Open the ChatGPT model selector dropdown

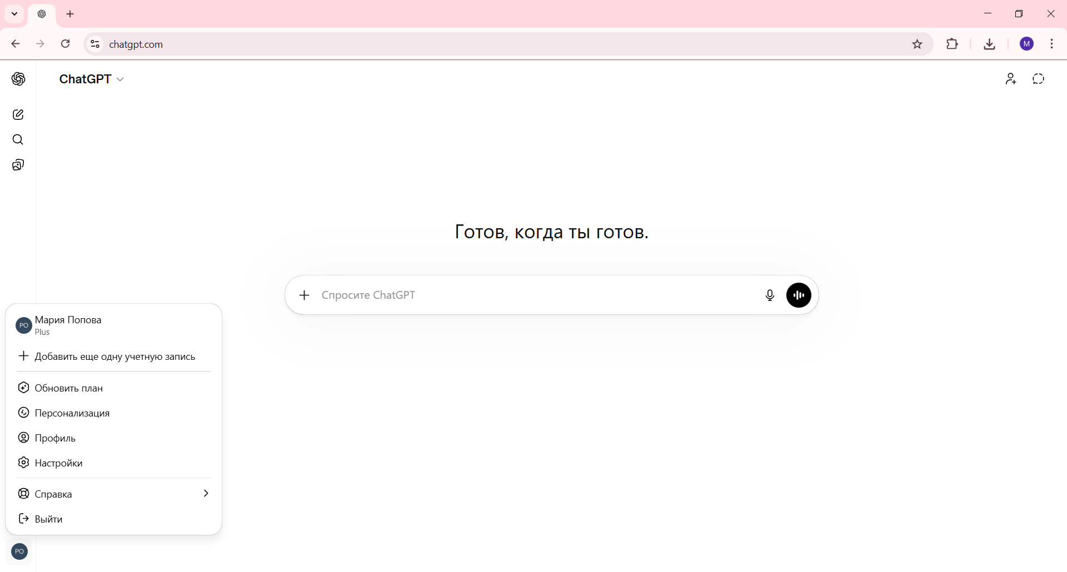(92, 79)
